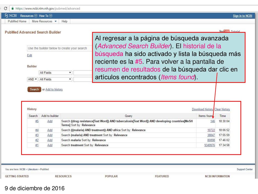Click the browser address bar URL

(48, 8)
